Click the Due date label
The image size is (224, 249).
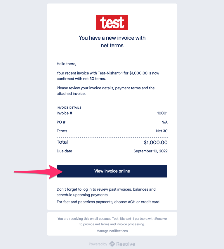tap(64, 151)
